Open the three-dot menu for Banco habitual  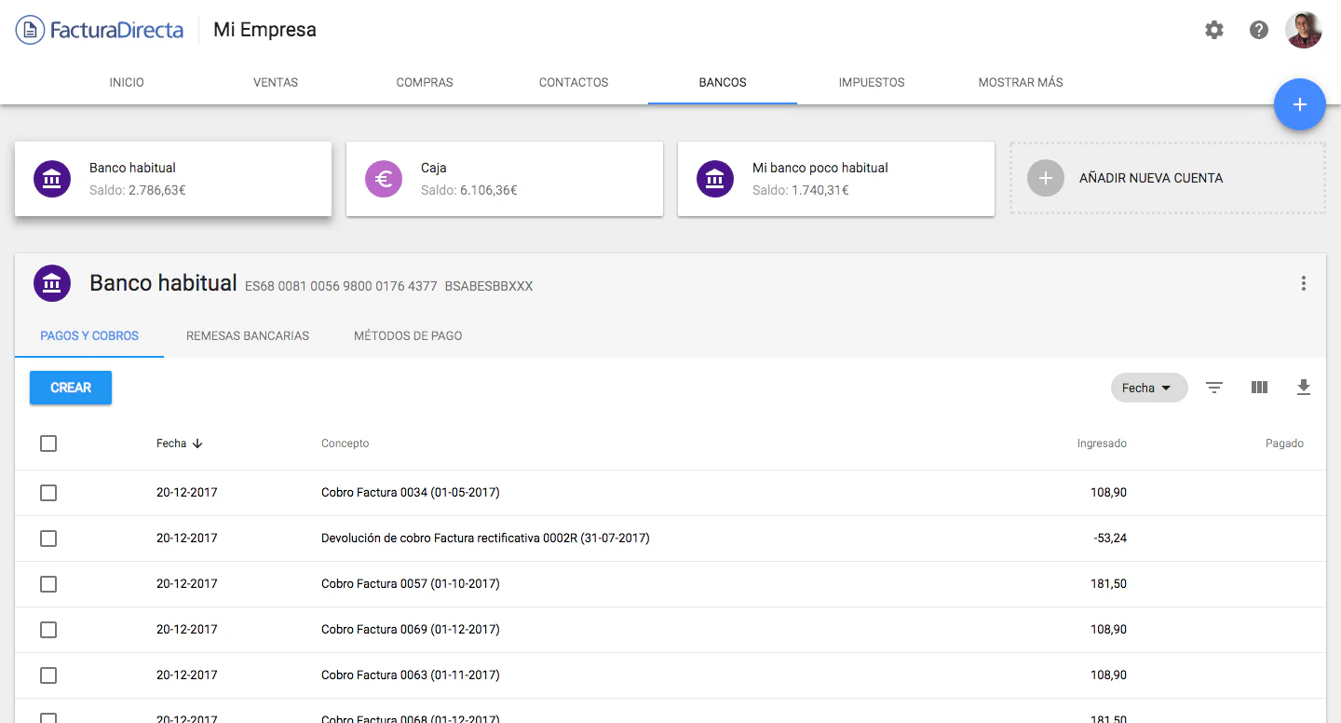point(1304,283)
